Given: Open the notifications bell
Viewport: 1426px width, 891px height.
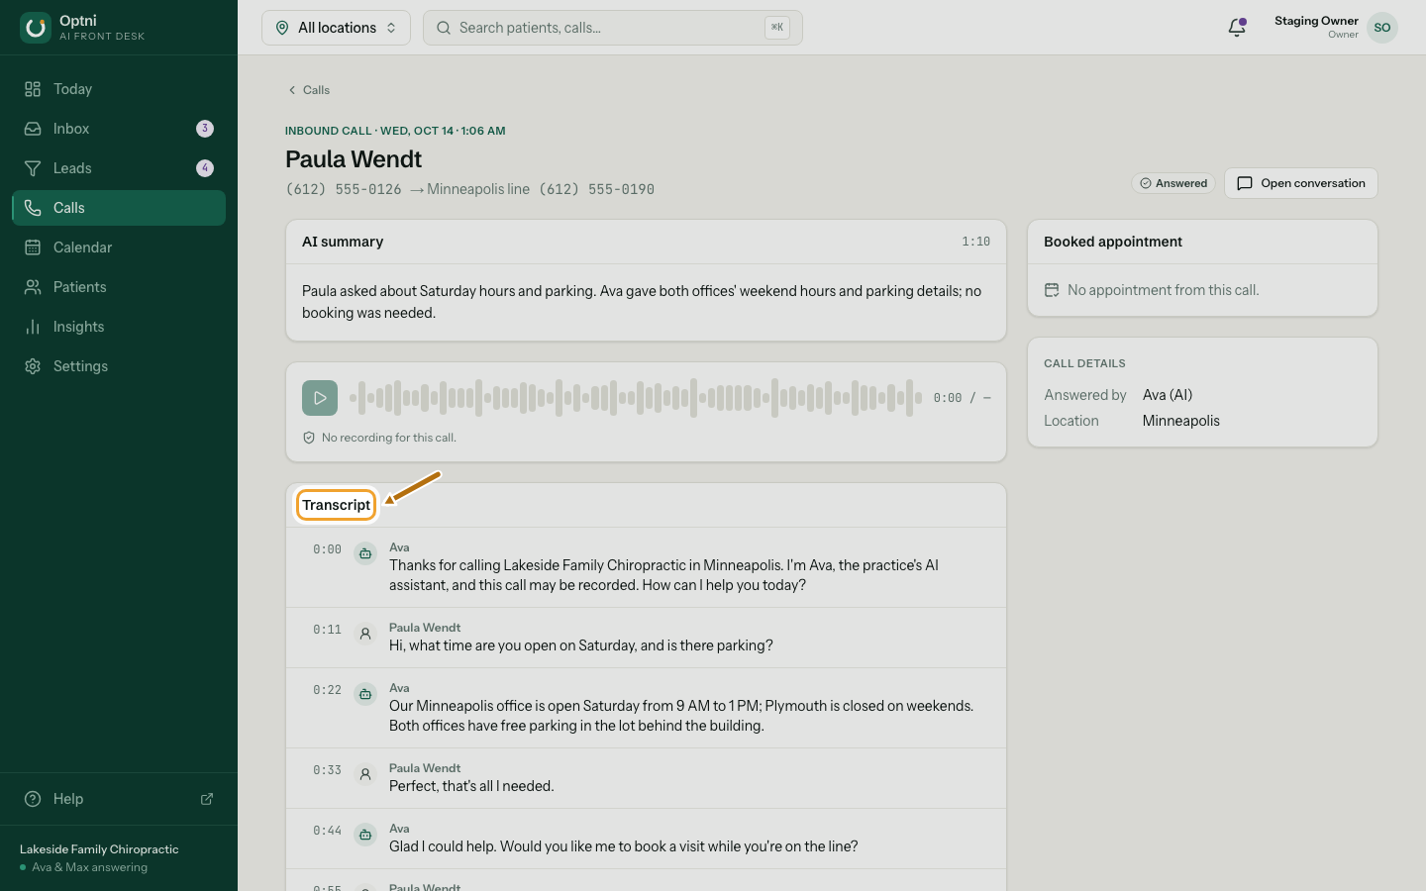Looking at the screenshot, I should (x=1237, y=28).
